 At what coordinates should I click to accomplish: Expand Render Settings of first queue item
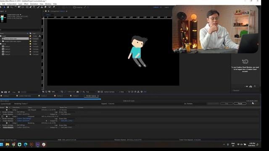click(1, 112)
